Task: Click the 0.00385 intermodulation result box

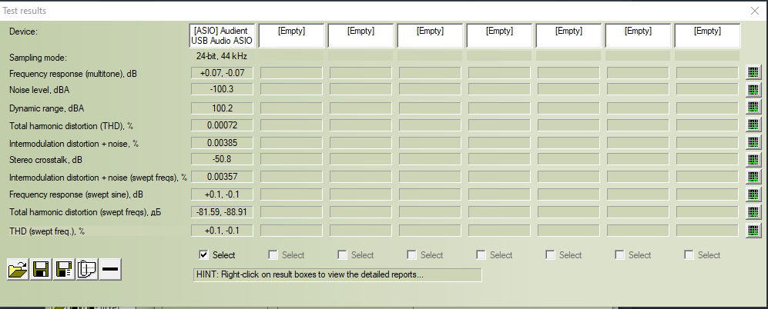Action: (x=223, y=143)
